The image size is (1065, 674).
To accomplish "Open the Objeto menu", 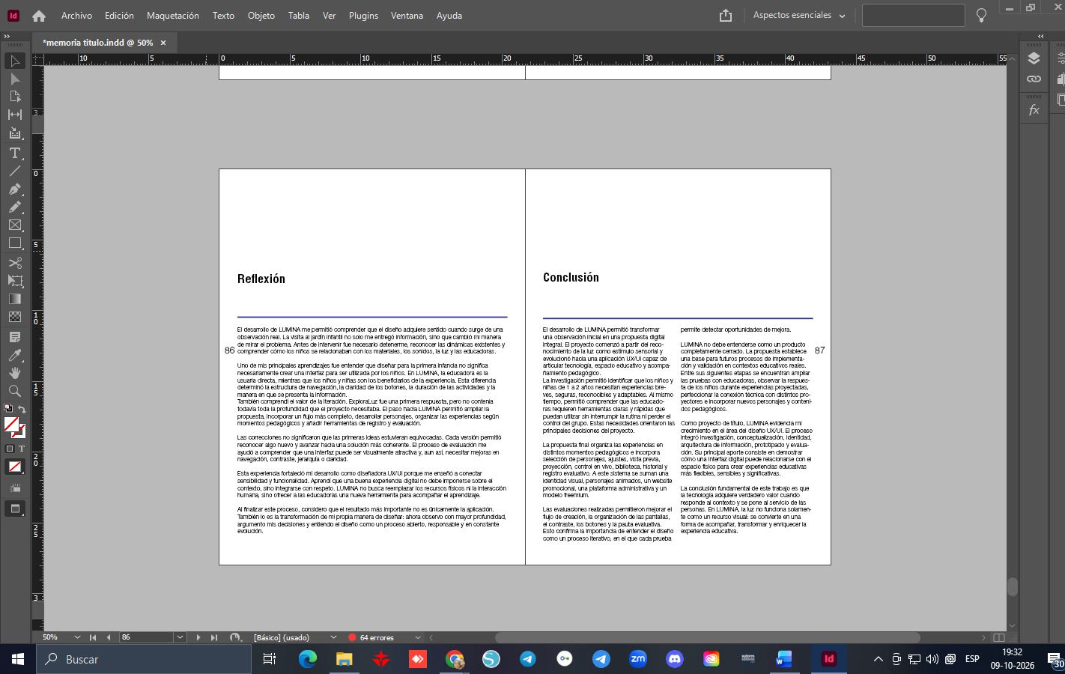I will pos(261,16).
